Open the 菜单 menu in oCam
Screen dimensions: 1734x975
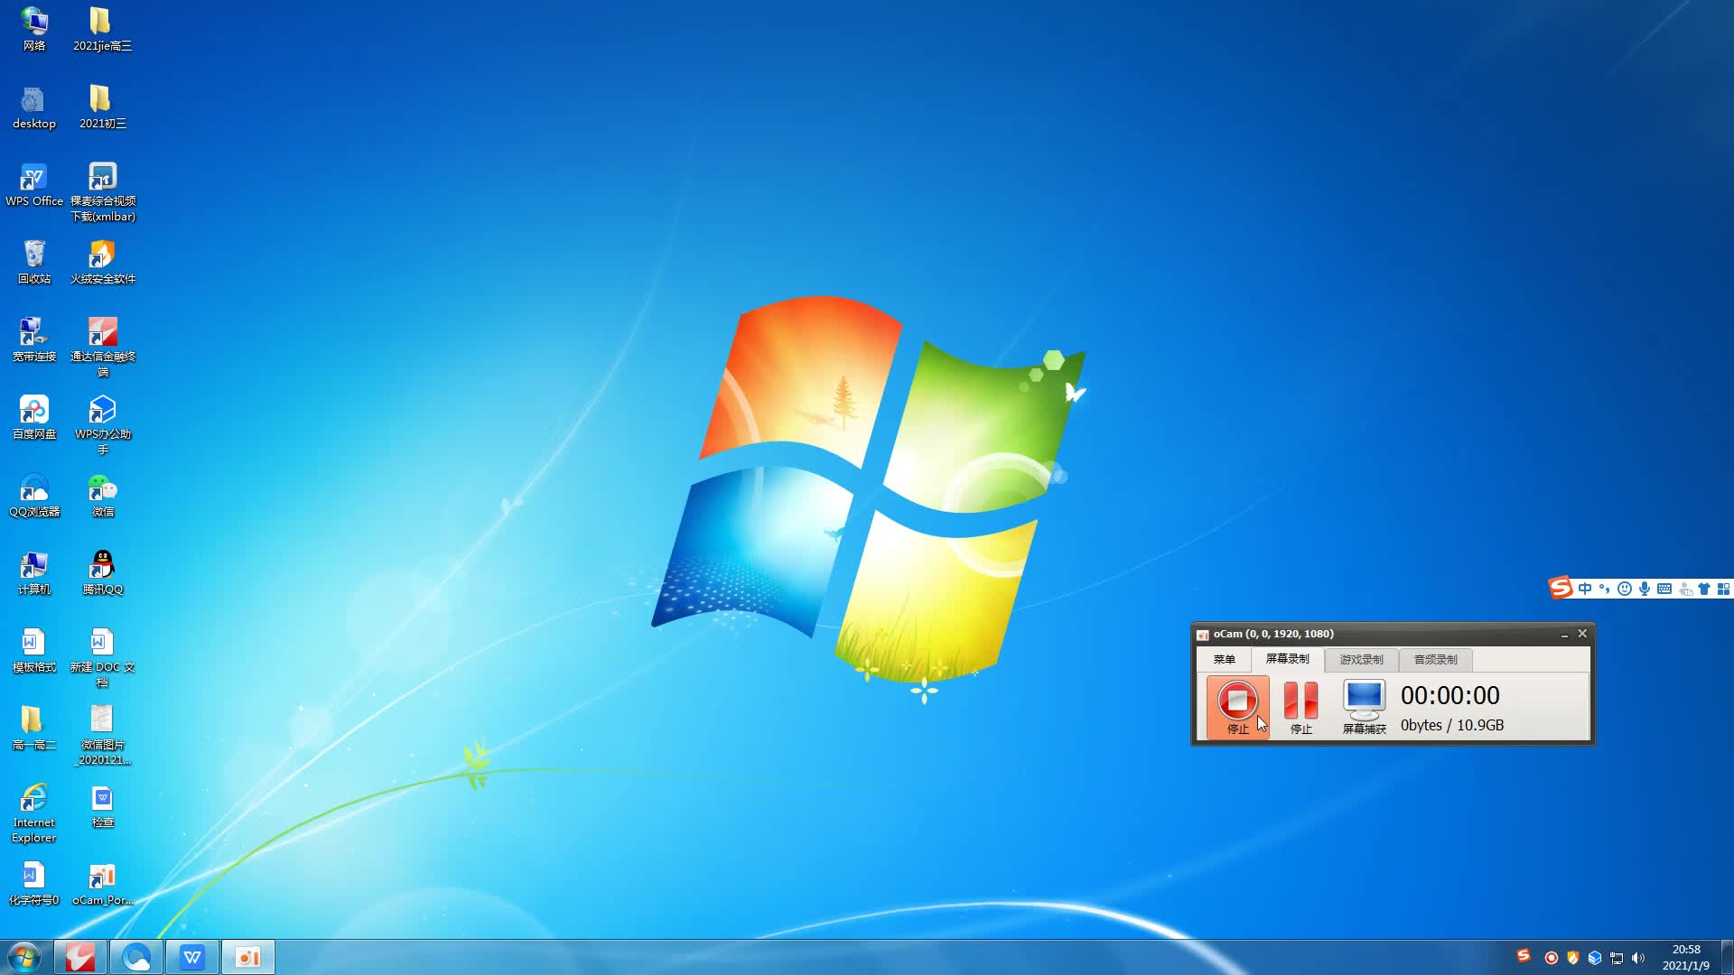1224,660
